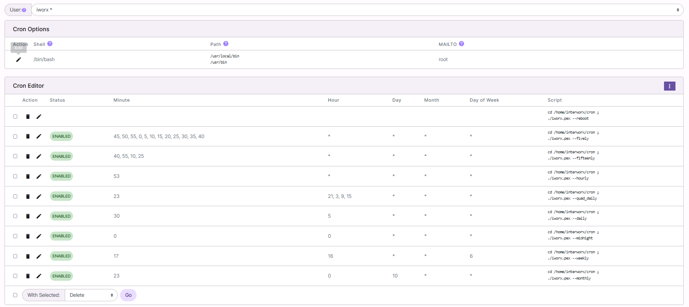Edit the Cron Options shell settings
Screen dimensions: 689x307
(18, 59)
